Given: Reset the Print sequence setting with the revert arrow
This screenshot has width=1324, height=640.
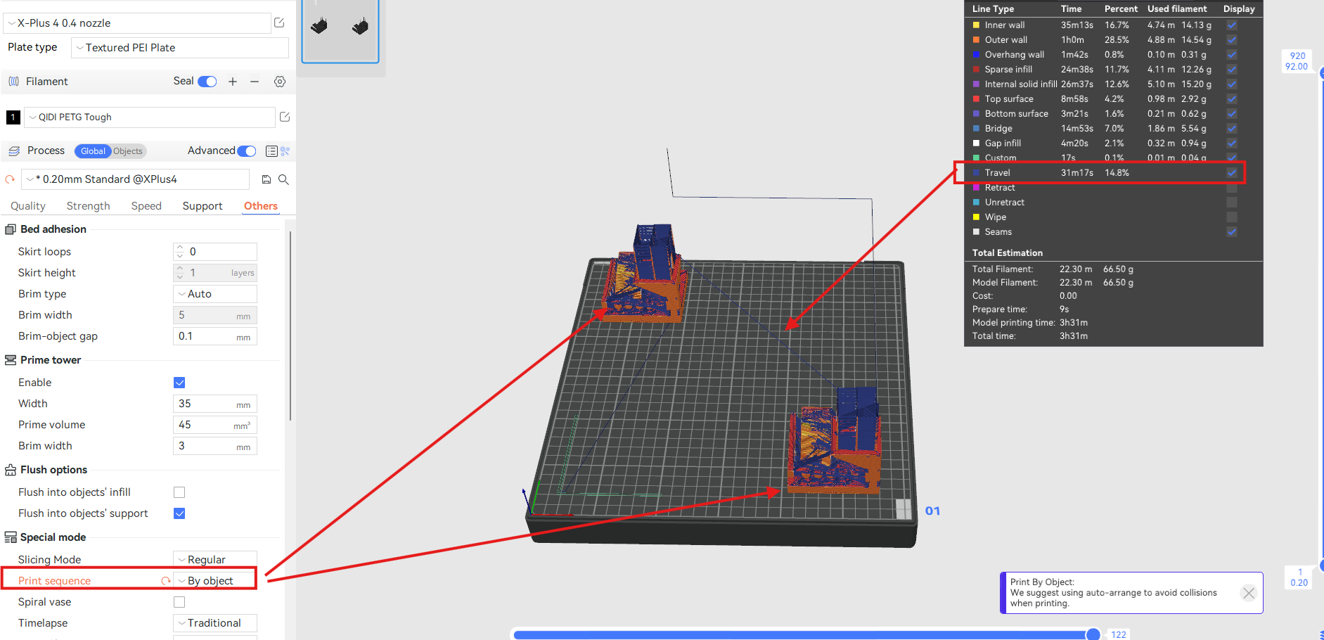Looking at the screenshot, I should [x=166, y=580].
